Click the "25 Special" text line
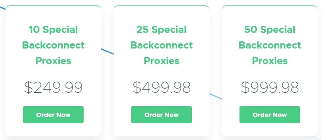This screenshot has height=140, width=326. click(x=162, y=30)
